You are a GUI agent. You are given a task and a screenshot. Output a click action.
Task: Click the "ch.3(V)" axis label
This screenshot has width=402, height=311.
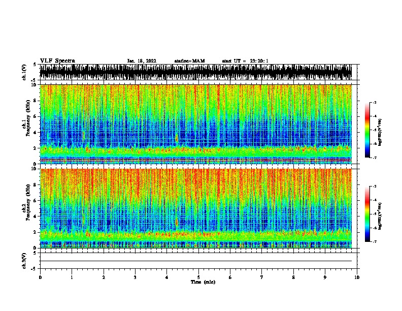[x=24, y=261]
